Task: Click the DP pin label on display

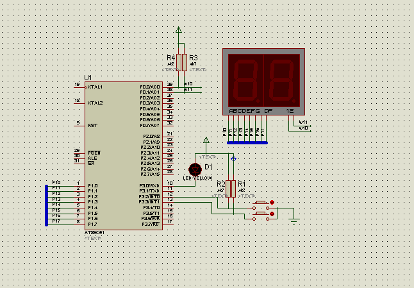Action: pyautogui.click(x=269, y=111)
